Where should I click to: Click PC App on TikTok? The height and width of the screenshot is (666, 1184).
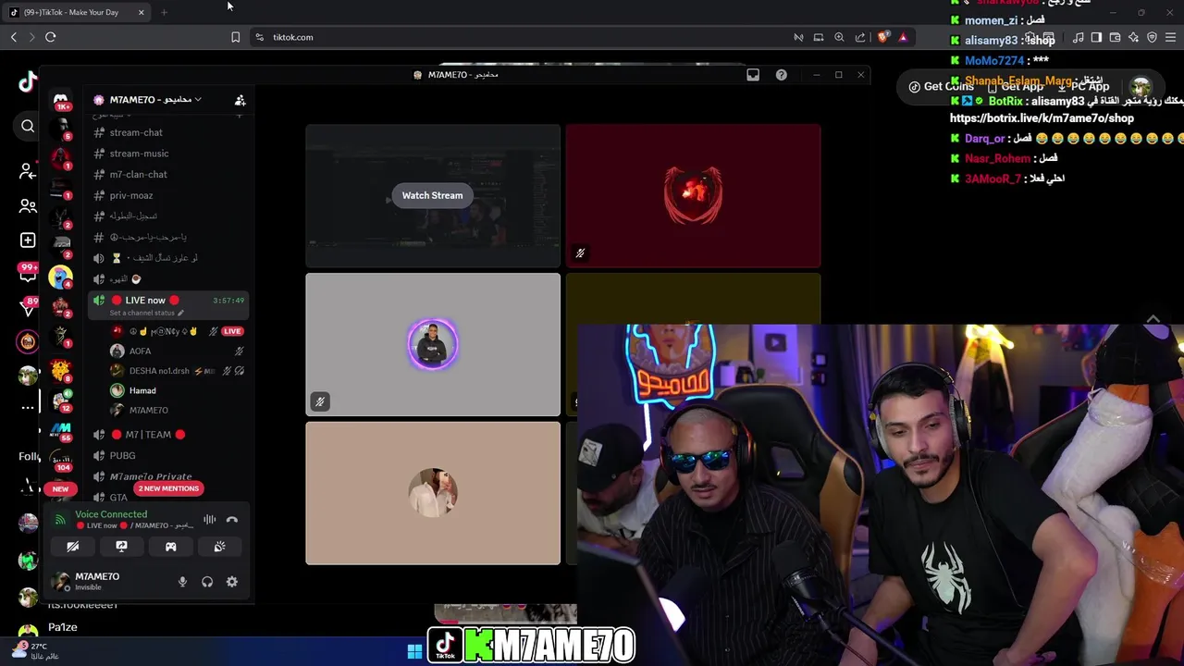(1084, 86)
